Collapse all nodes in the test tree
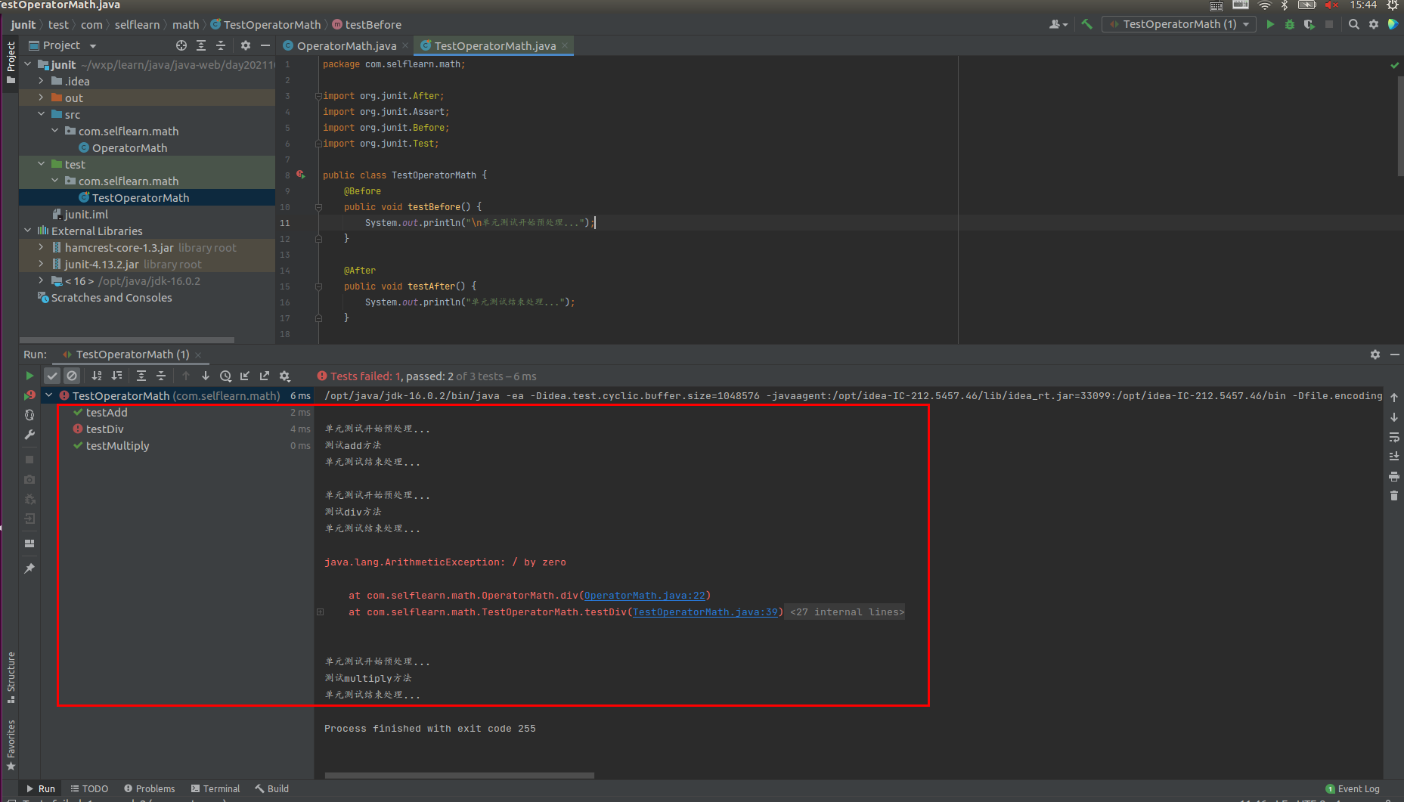 click(161, 375)
